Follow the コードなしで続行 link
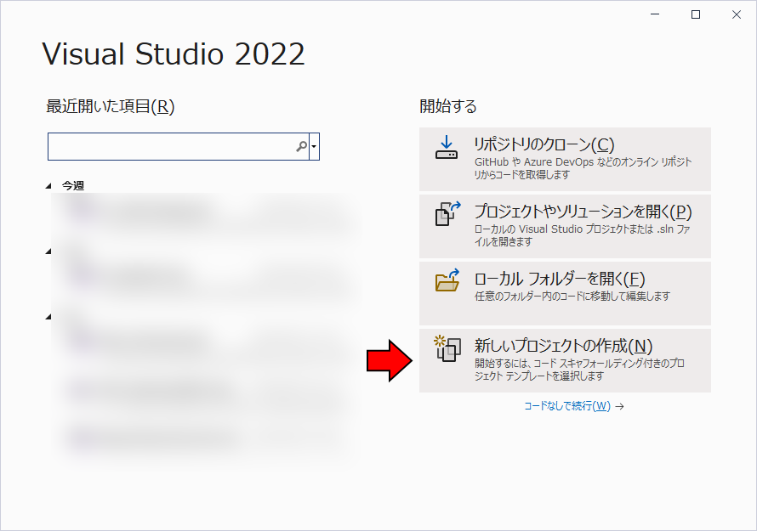This screenshot has width=757, height=531. (x=566, y=406)
